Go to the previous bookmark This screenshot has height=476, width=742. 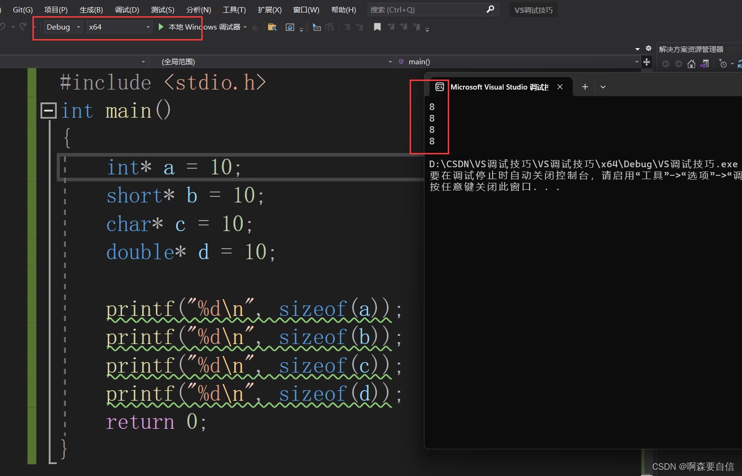(391, 27)
